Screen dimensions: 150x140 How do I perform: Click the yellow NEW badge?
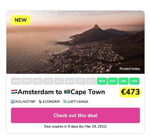point(21,20)
